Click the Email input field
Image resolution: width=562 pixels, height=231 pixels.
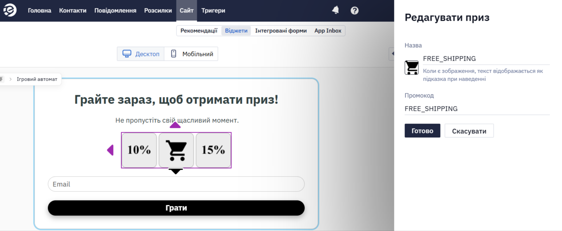[x=176, y=184]
